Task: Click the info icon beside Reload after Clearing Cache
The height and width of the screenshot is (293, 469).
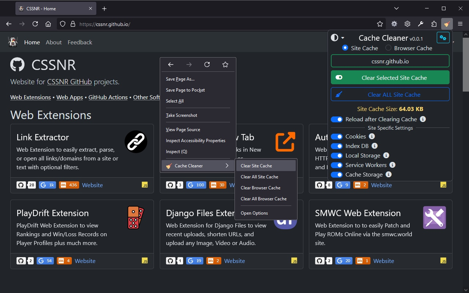Action: (x=423, y=119)
